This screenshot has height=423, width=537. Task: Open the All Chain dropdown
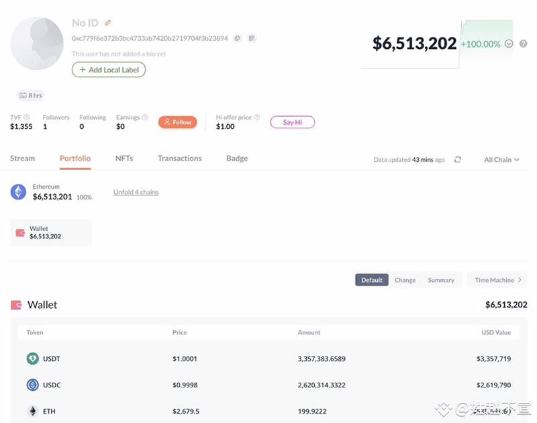(501, 160)
